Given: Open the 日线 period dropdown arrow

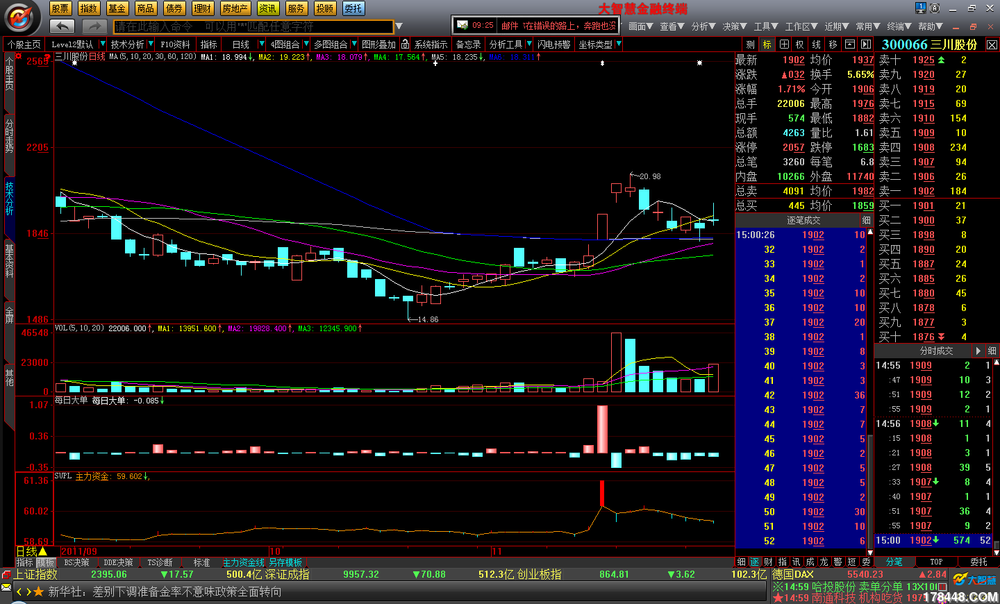Looking at the screenshot, I should pyautogui.click(x=262, y=44).
